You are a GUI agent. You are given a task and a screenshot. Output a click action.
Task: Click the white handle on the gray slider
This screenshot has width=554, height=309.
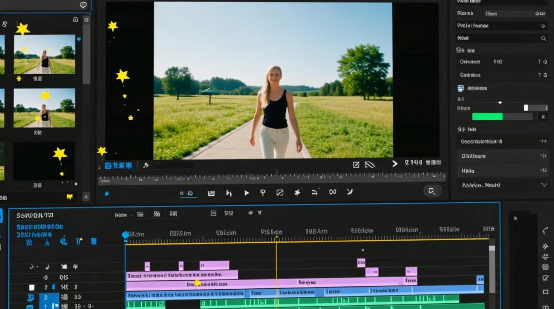point(526,108)
